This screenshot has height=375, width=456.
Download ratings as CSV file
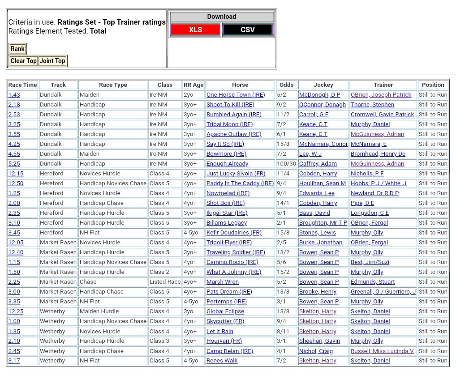pyautogui.click(x=247, y=30)
